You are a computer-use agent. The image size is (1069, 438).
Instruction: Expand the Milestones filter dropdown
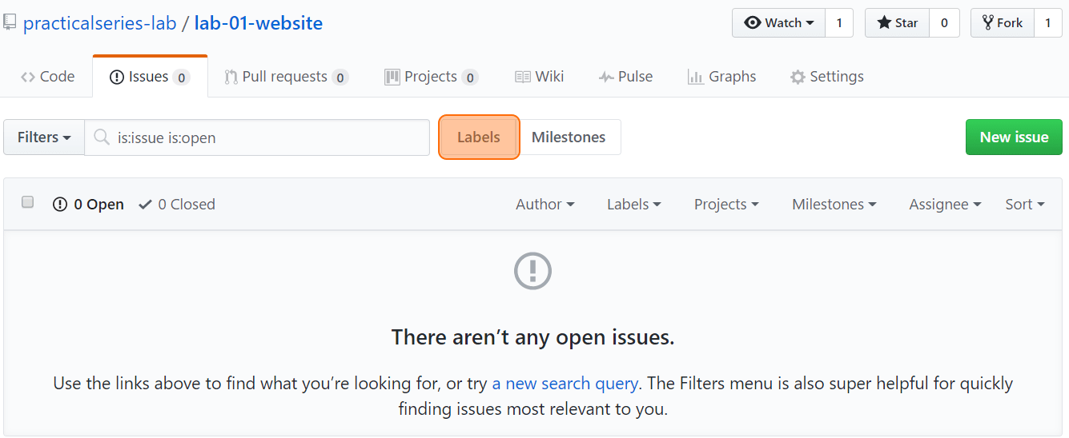tap(834, 205)
